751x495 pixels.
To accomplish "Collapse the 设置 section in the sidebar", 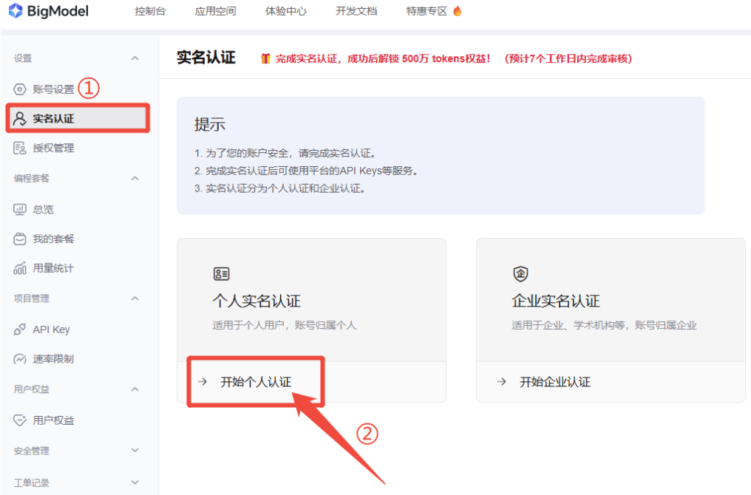I will coord(135,57).
